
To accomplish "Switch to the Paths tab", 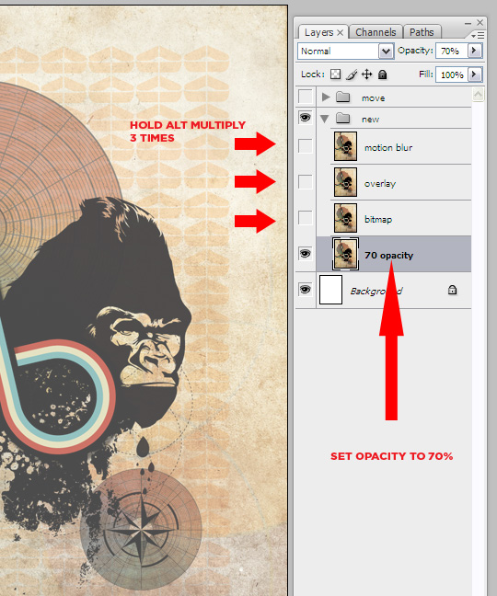I will [422, 32].
